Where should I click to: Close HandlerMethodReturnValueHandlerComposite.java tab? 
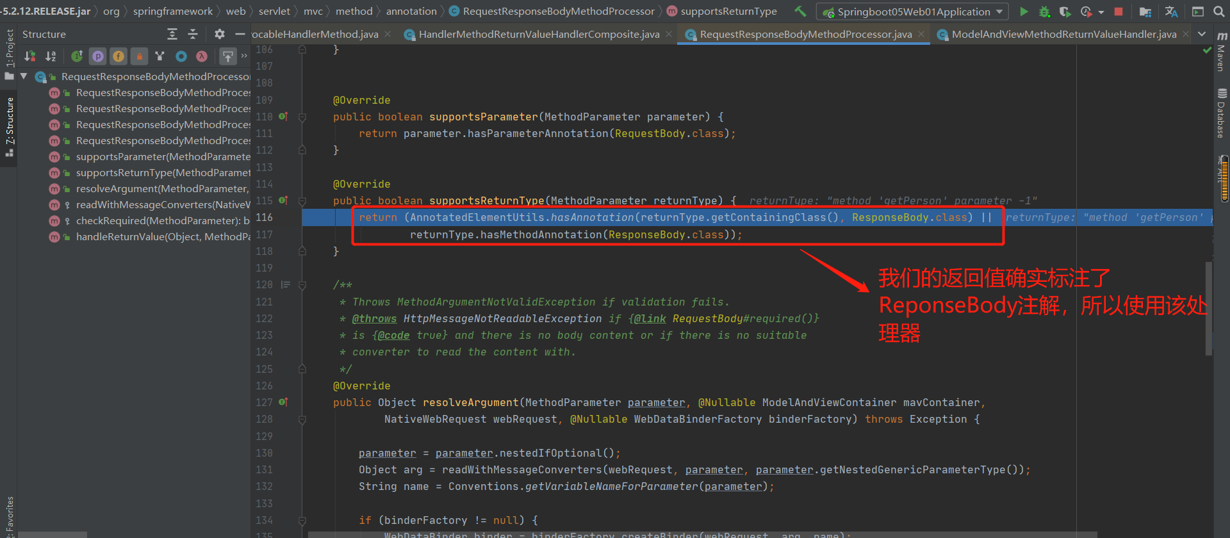tap(669, 34)
